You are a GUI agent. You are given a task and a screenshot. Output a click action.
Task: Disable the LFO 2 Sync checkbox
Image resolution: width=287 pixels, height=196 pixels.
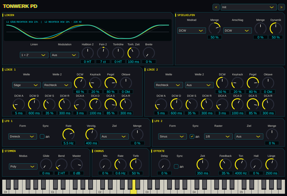point(192,136)
